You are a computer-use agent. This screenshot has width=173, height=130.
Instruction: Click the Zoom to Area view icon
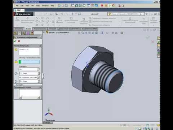(83, 33)
